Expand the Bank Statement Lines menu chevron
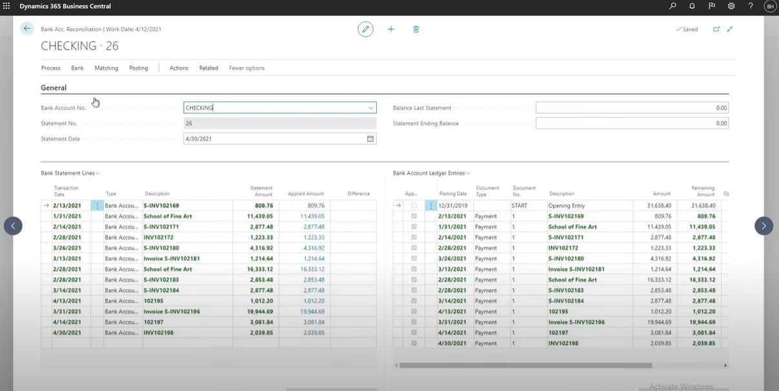This screenshot has height=391, width=779. click(x=98, y=173)
